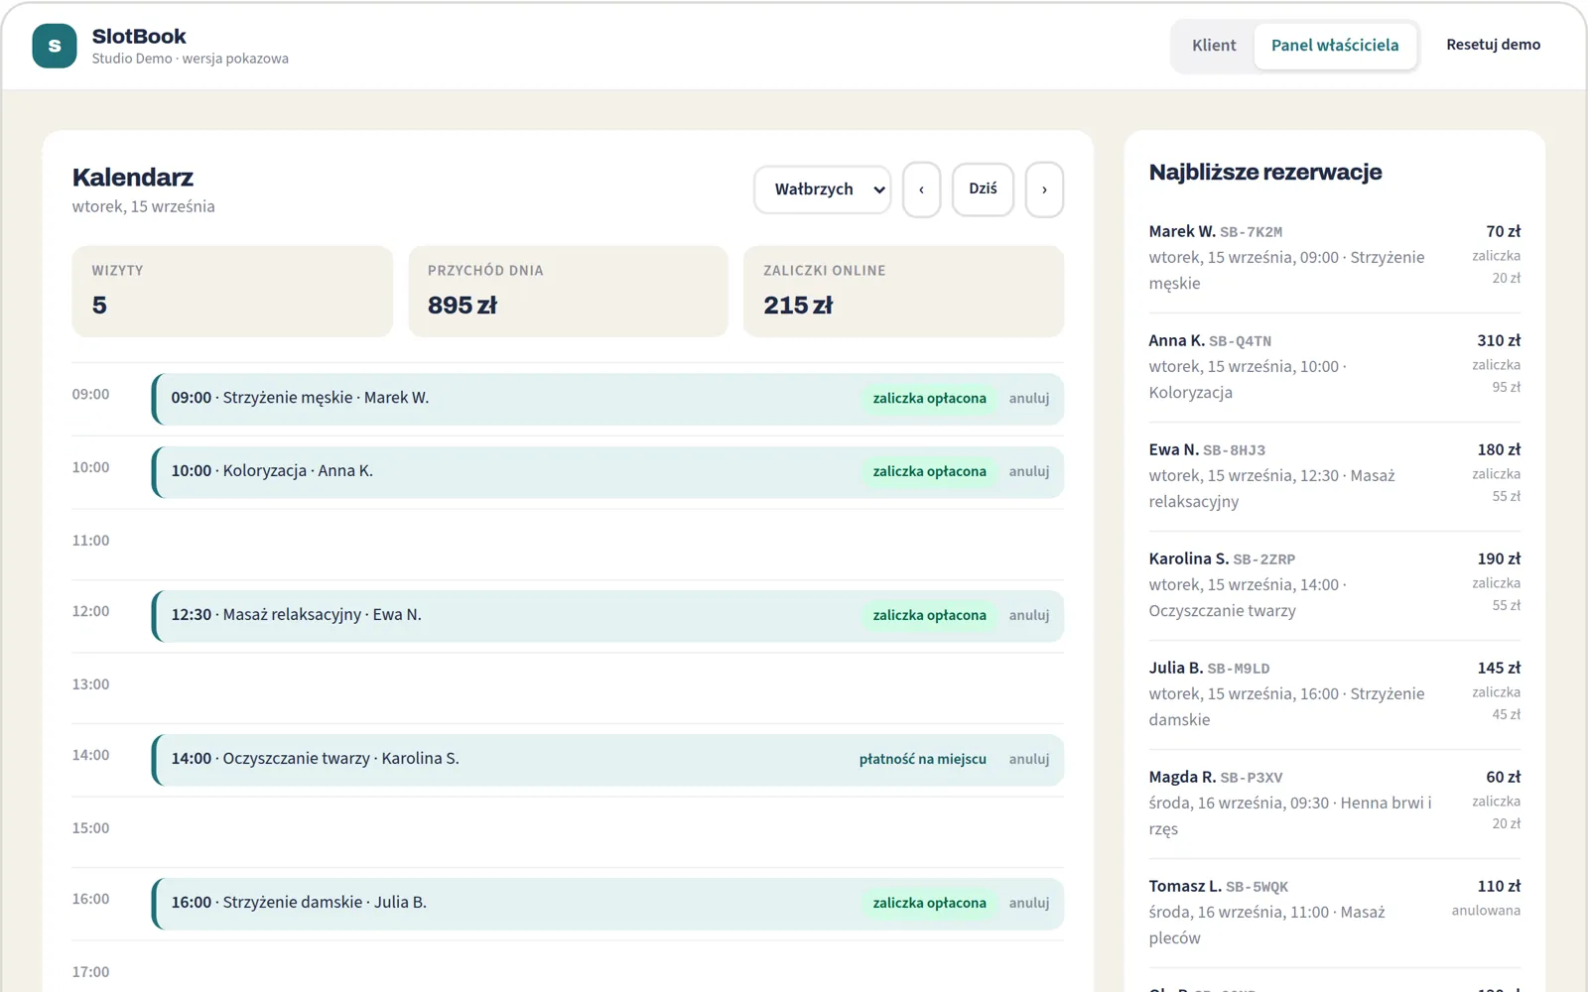This screenshot has height=992, width=1588.
Task: Cancel the 12:30 Masaż relaksacyjny appointment
Action: pos(1029,616)
